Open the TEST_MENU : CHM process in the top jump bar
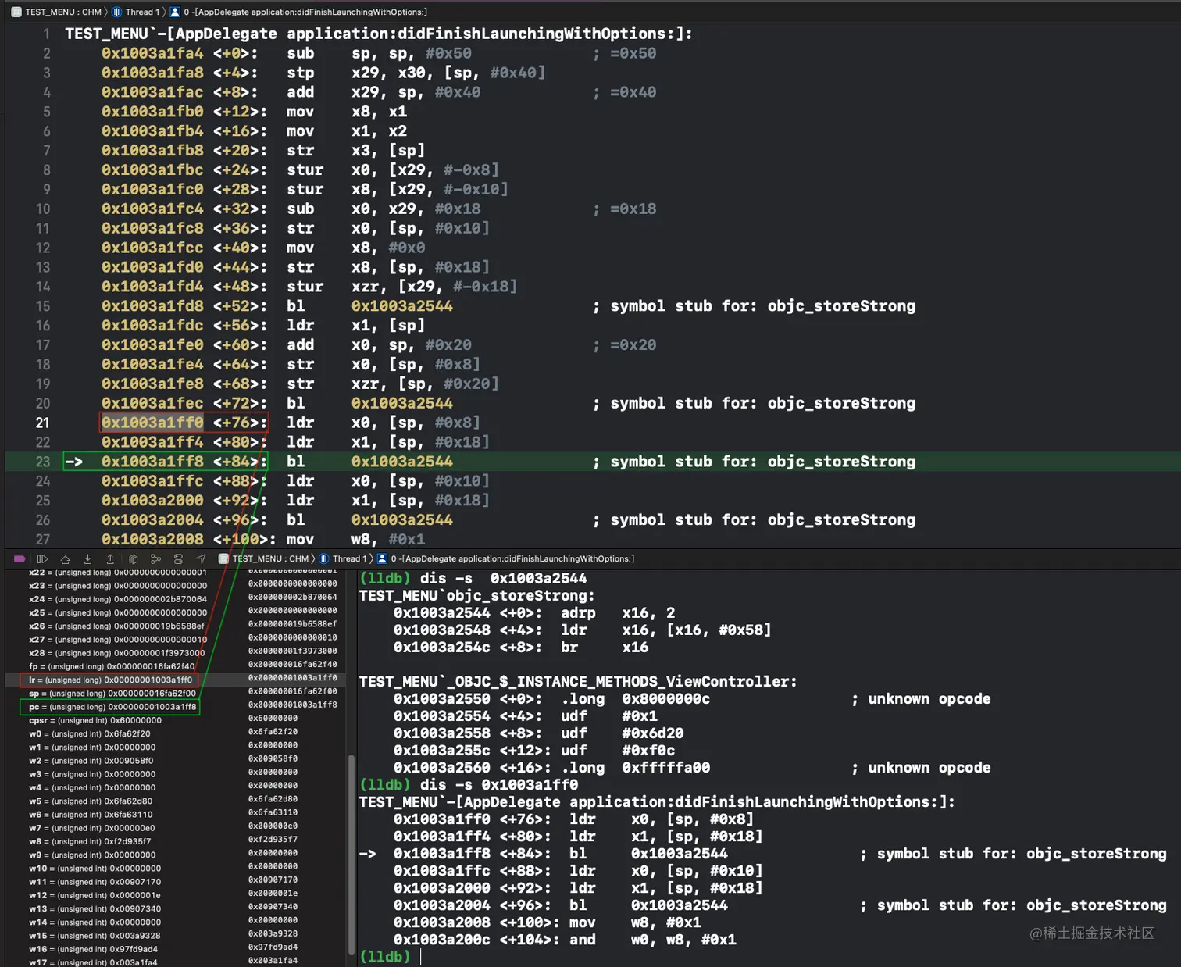The image size is (1181, 967). point(63,12)
